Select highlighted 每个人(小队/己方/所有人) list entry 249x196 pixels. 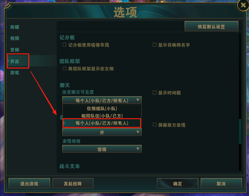[102, 123]
